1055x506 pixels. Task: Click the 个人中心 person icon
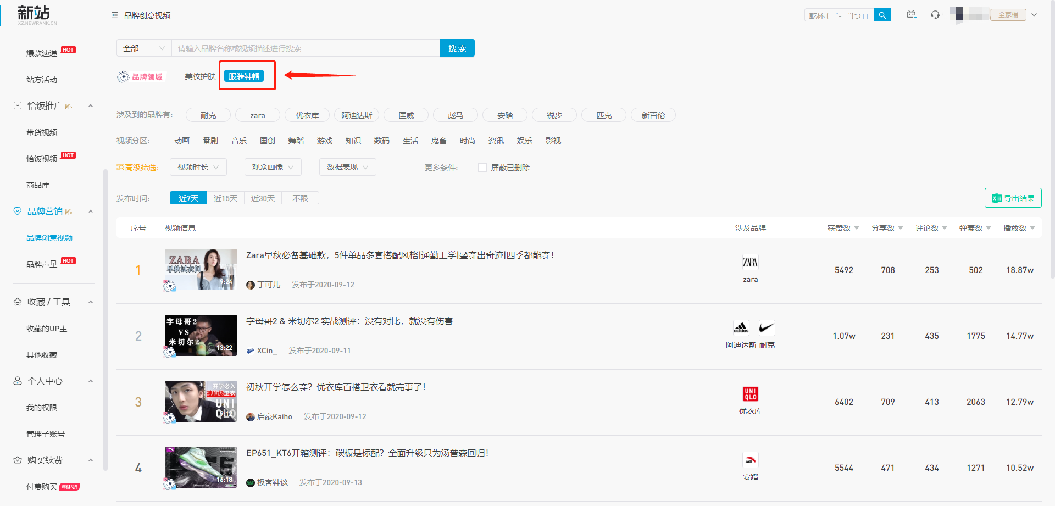pyautogui.click(x=18, y=381)
